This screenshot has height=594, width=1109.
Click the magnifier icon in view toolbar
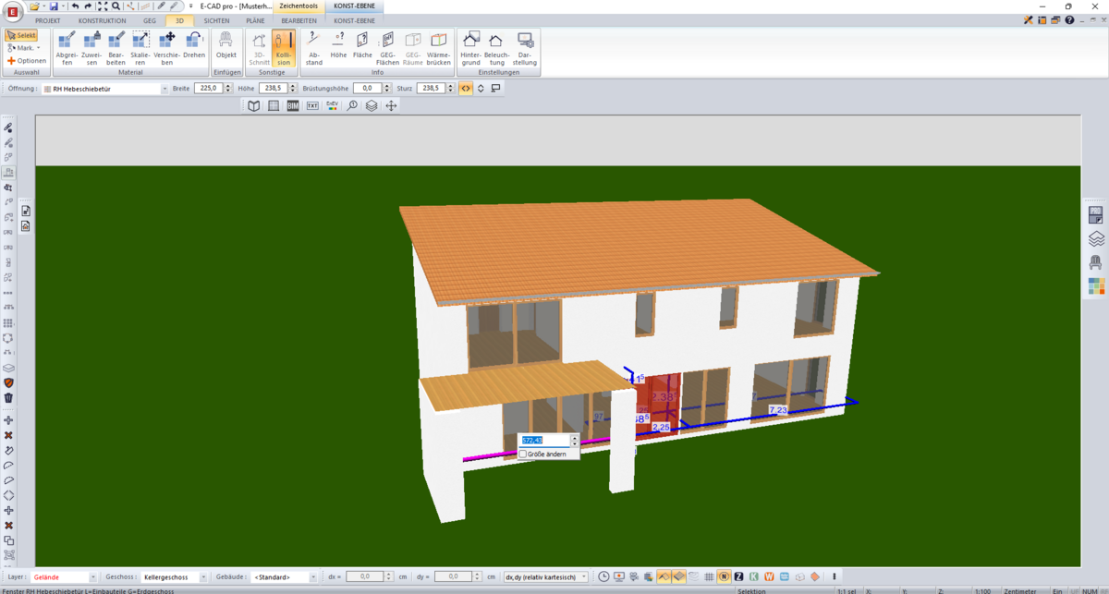tap(352, 106)
